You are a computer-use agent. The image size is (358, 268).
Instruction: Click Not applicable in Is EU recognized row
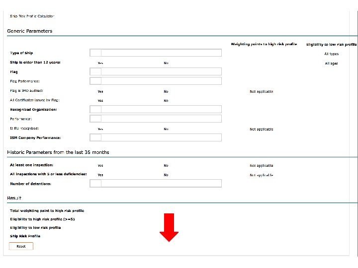(x=262, y=129)
